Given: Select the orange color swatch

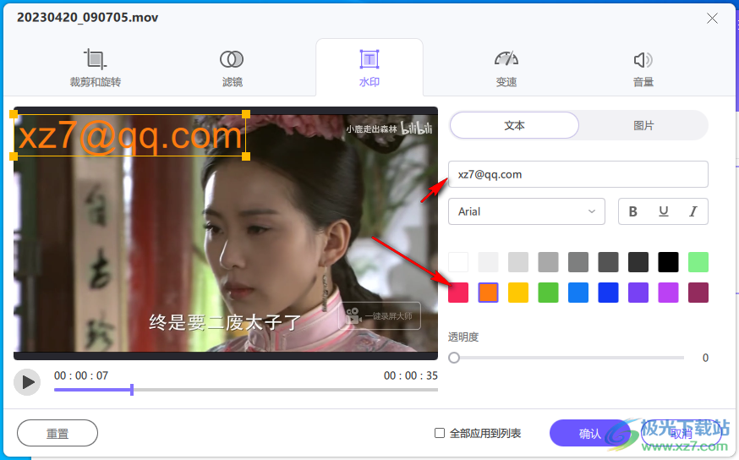Looking at the screenshot, I should point(488,293).
